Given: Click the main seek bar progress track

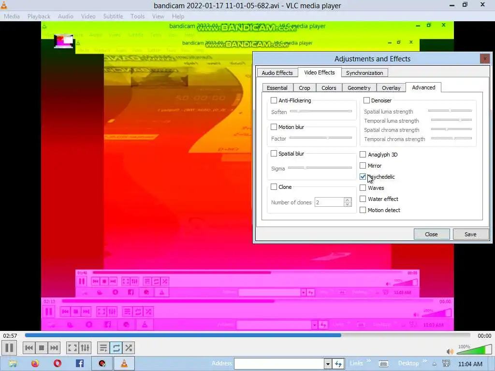Looking at the screenshot, I should point(247,335).
